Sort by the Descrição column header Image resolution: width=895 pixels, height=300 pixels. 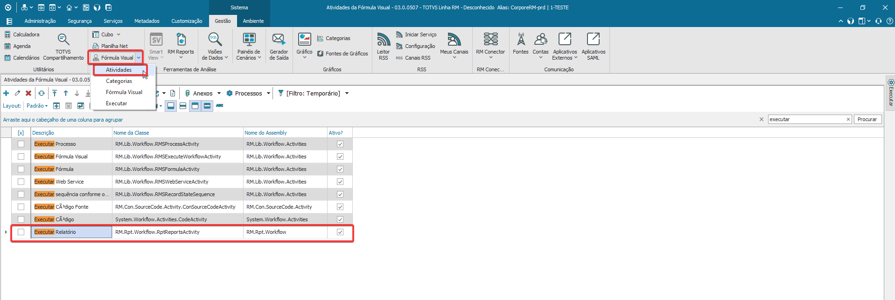(x=71, y=133)
